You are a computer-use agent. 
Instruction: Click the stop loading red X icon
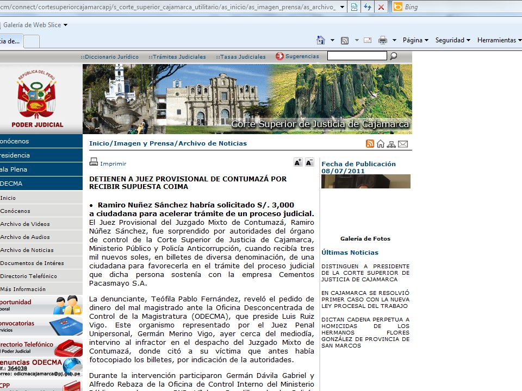pyautogui.click(x=381, y=7)
